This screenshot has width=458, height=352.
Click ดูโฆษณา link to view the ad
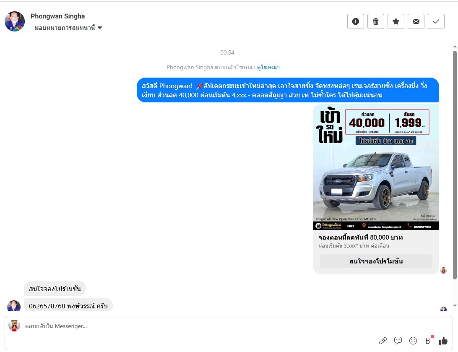(x=268, y=67)
